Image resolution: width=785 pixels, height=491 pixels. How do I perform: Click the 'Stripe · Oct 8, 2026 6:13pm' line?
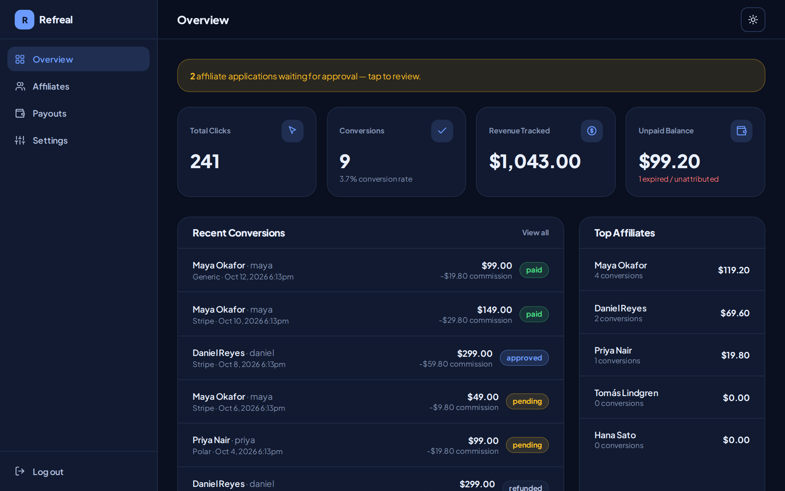[x=239, y=364]
